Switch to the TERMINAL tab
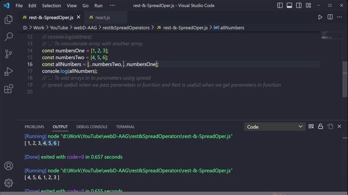Screen dimensions: 348x195 [x=125, y=127]
